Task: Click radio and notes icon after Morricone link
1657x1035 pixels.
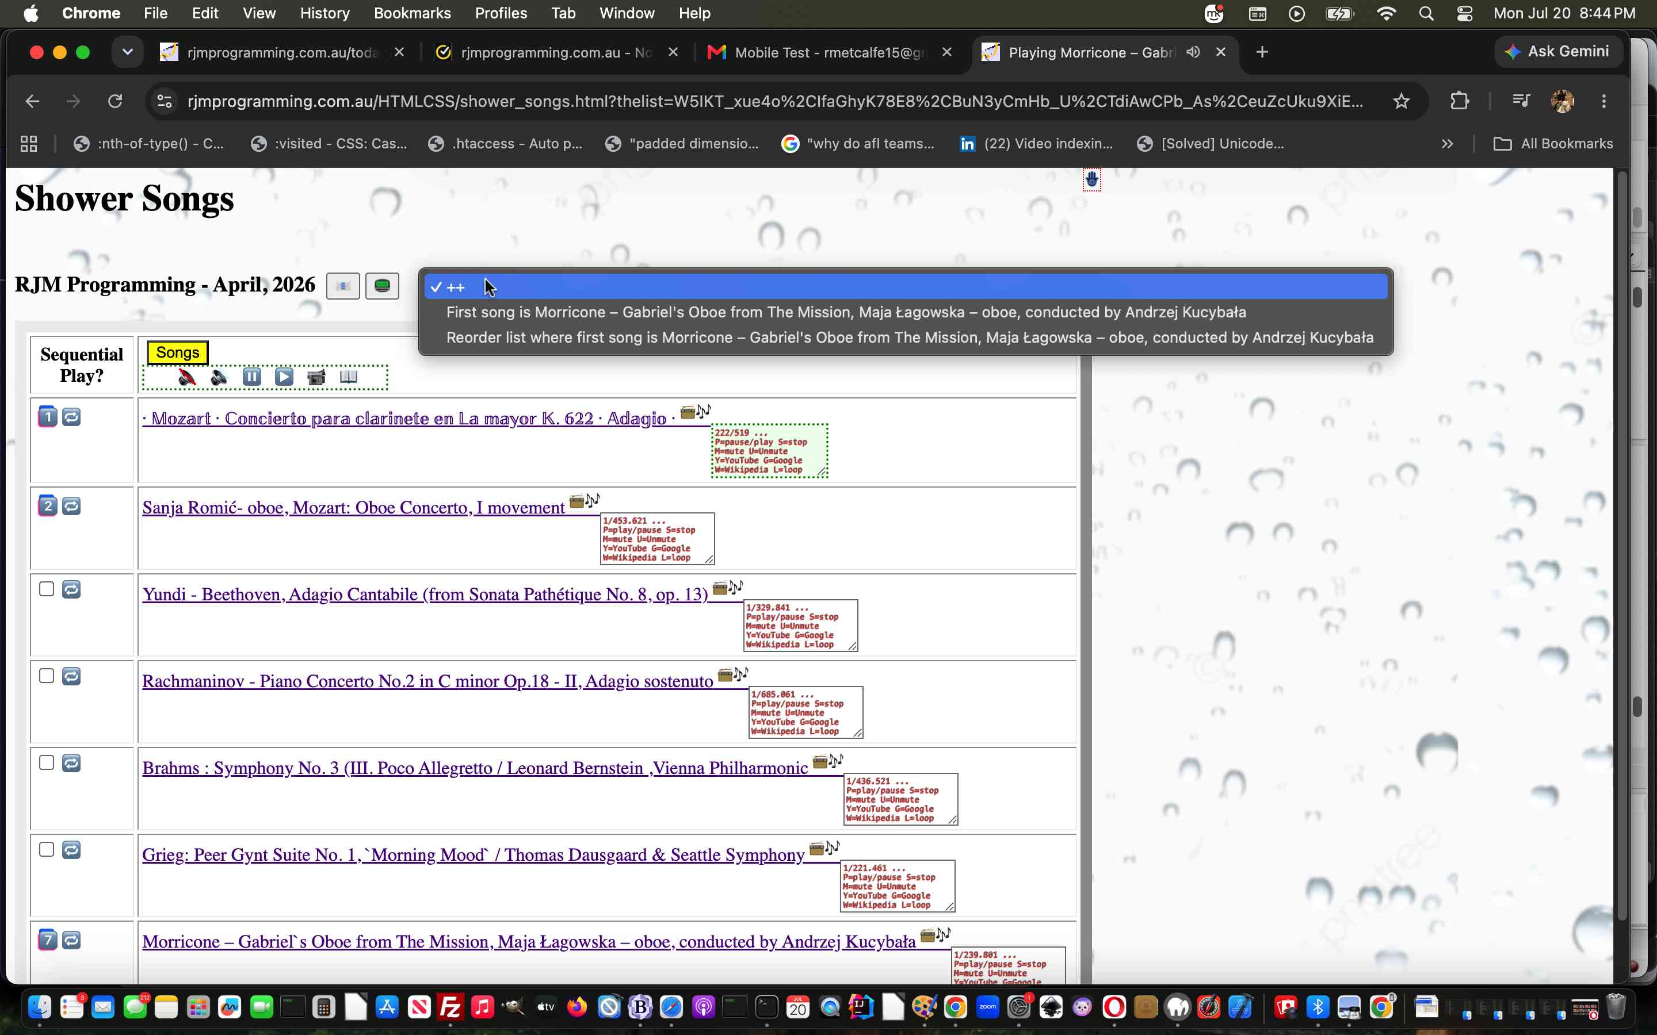Action: point(936,935)
